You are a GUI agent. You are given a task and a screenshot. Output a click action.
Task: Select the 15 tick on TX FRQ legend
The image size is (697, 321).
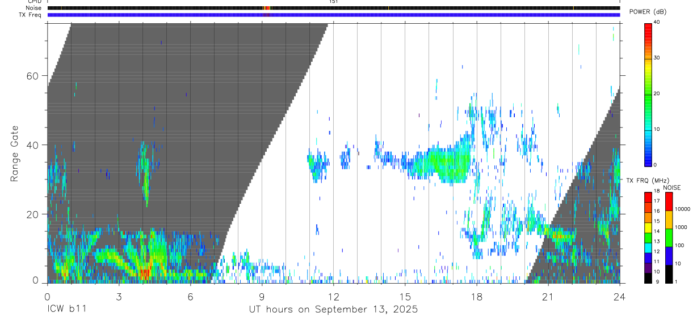(x=656, y=221)
